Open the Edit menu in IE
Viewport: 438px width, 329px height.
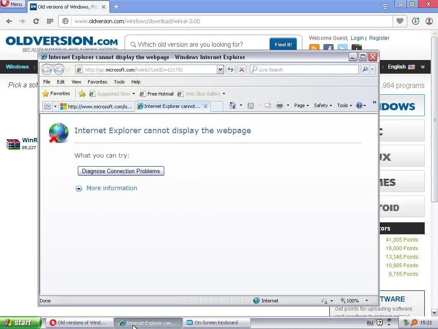coord(61,82)
